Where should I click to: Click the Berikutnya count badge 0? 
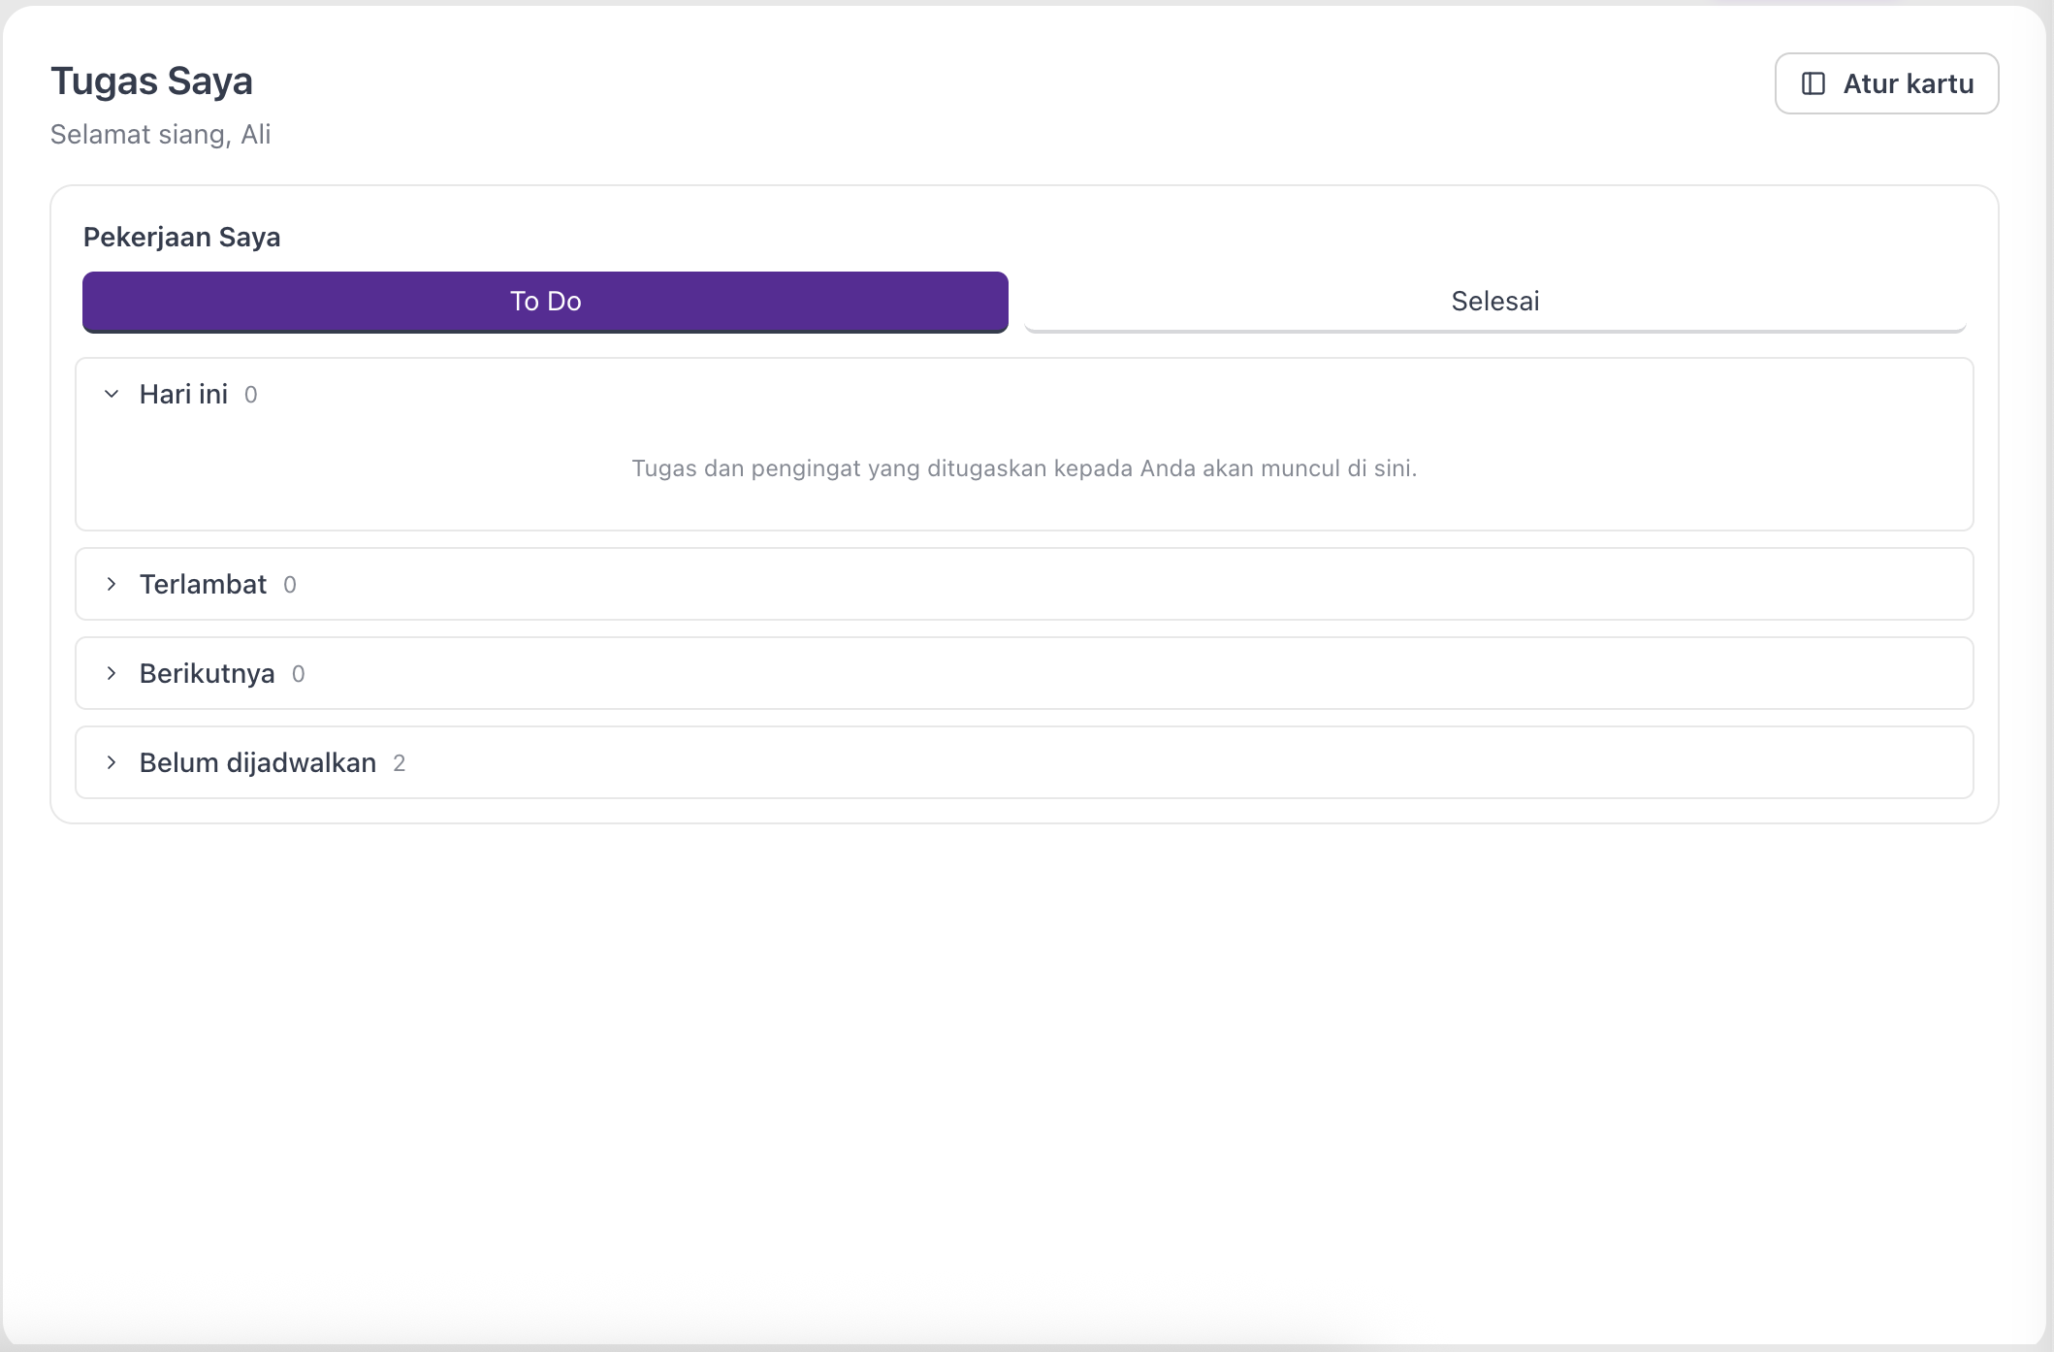click(298, 674)
